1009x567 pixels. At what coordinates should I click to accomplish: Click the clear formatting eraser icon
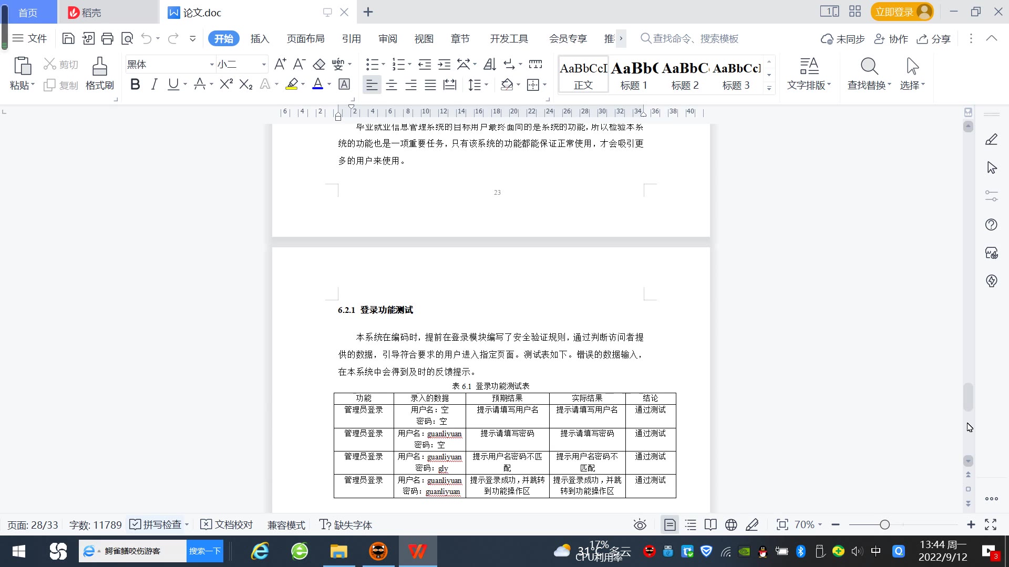click(x=319, y=65)
